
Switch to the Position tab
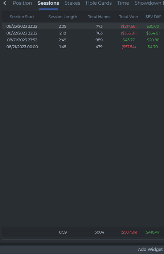pos(22,3)
